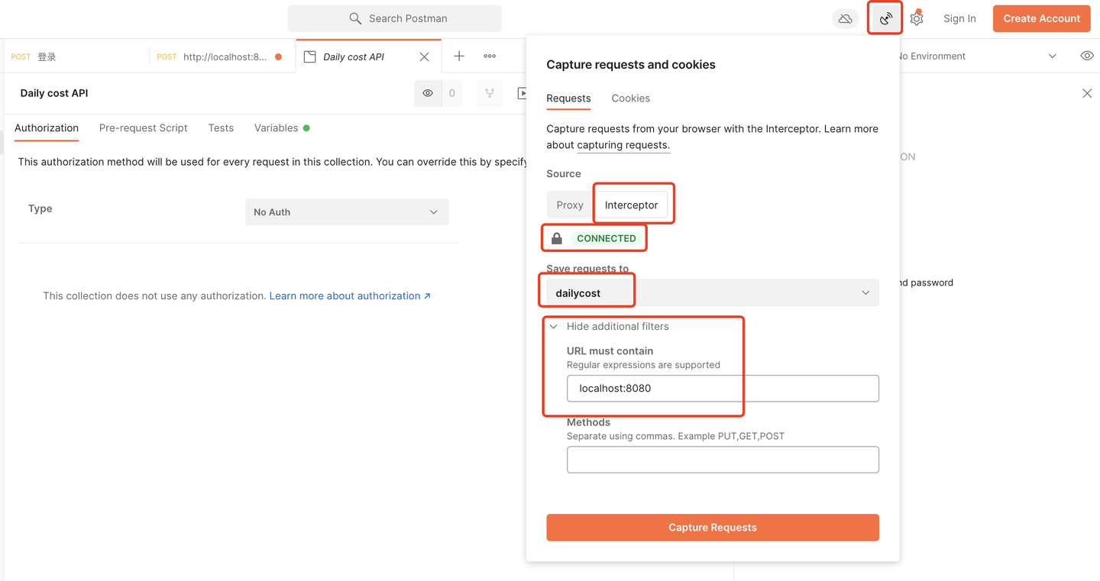Open the three-dots tab options menu
1100x581 pixels.
[490, 56]
